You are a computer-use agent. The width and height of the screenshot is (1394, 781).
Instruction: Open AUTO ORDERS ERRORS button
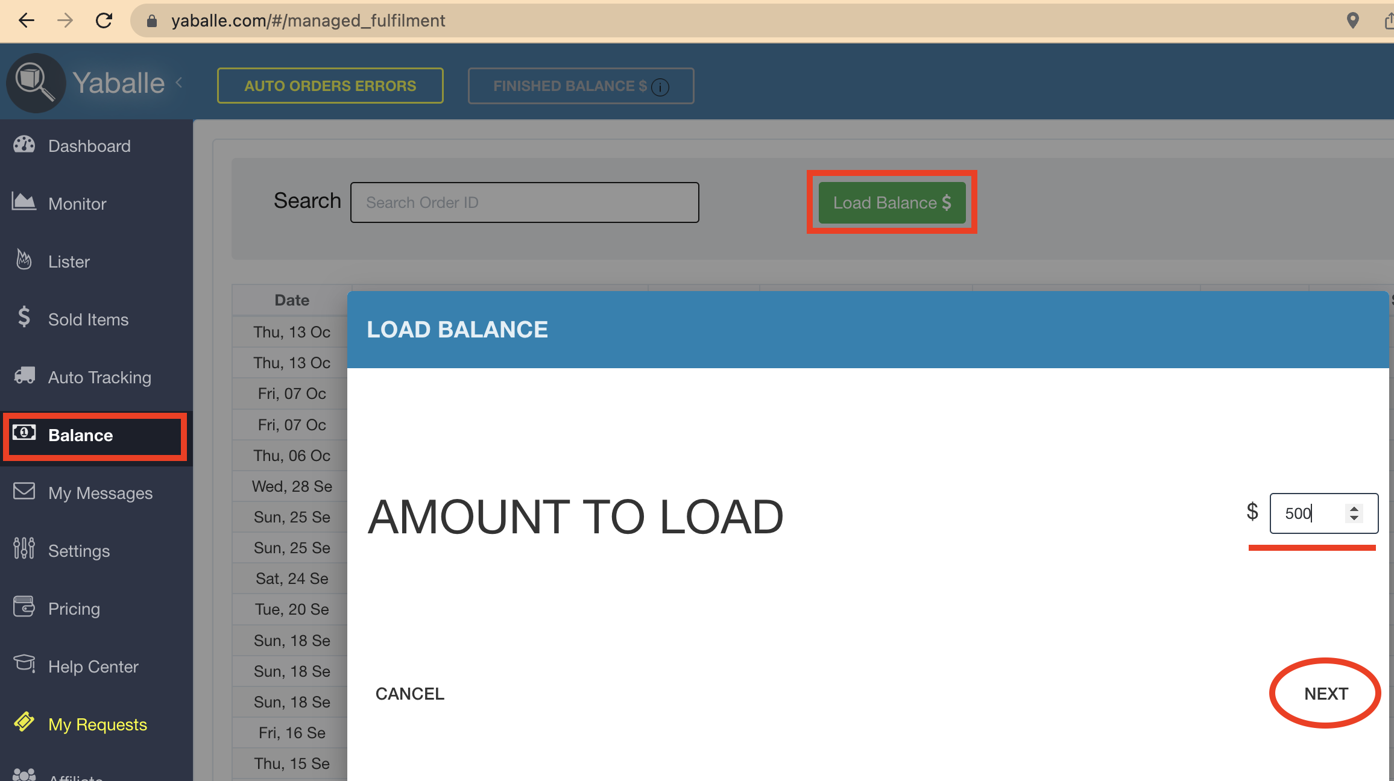click(x=330, y=86)
